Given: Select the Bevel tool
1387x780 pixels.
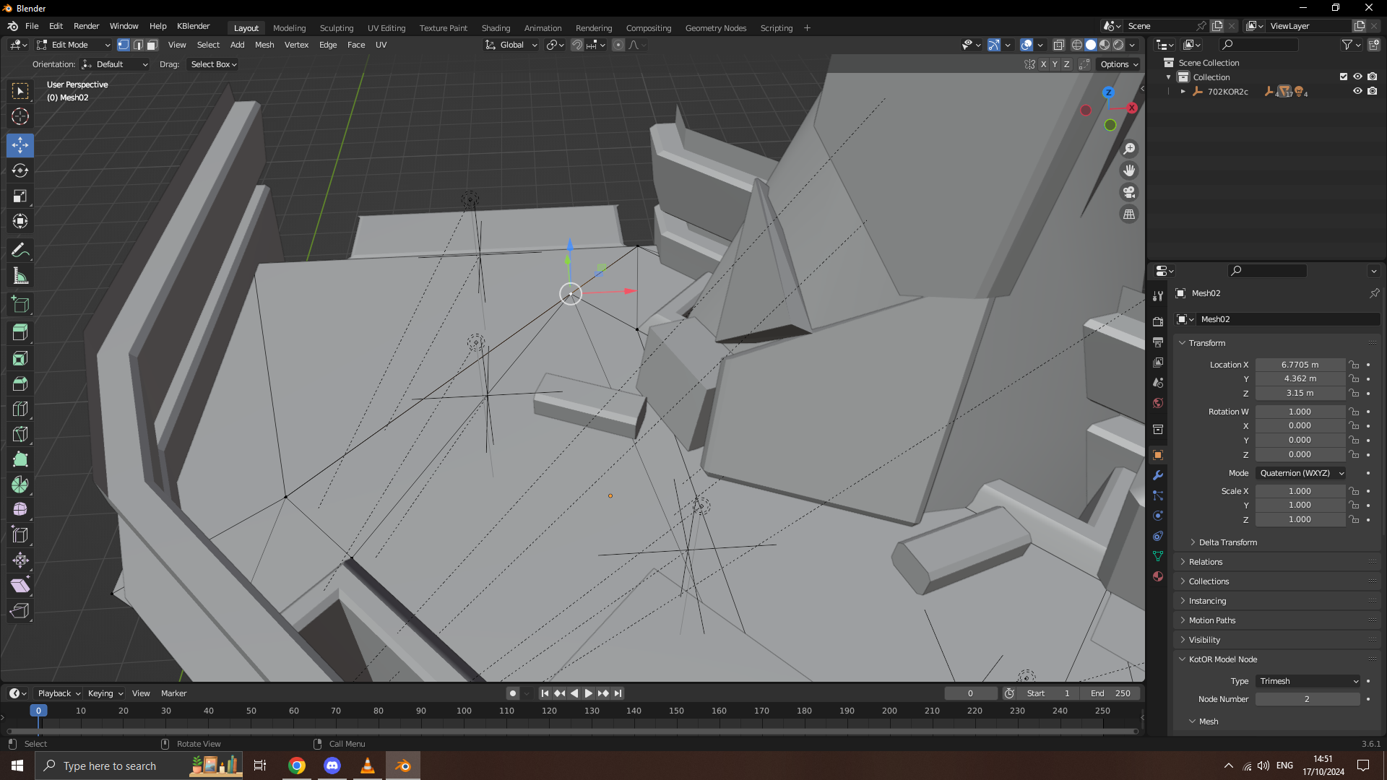Looking at the screenshot, I should pyautogui.click(x=20, y=383).
